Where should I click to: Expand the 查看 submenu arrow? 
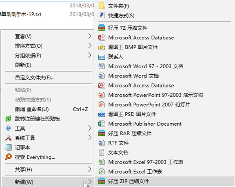pos(90,36)
